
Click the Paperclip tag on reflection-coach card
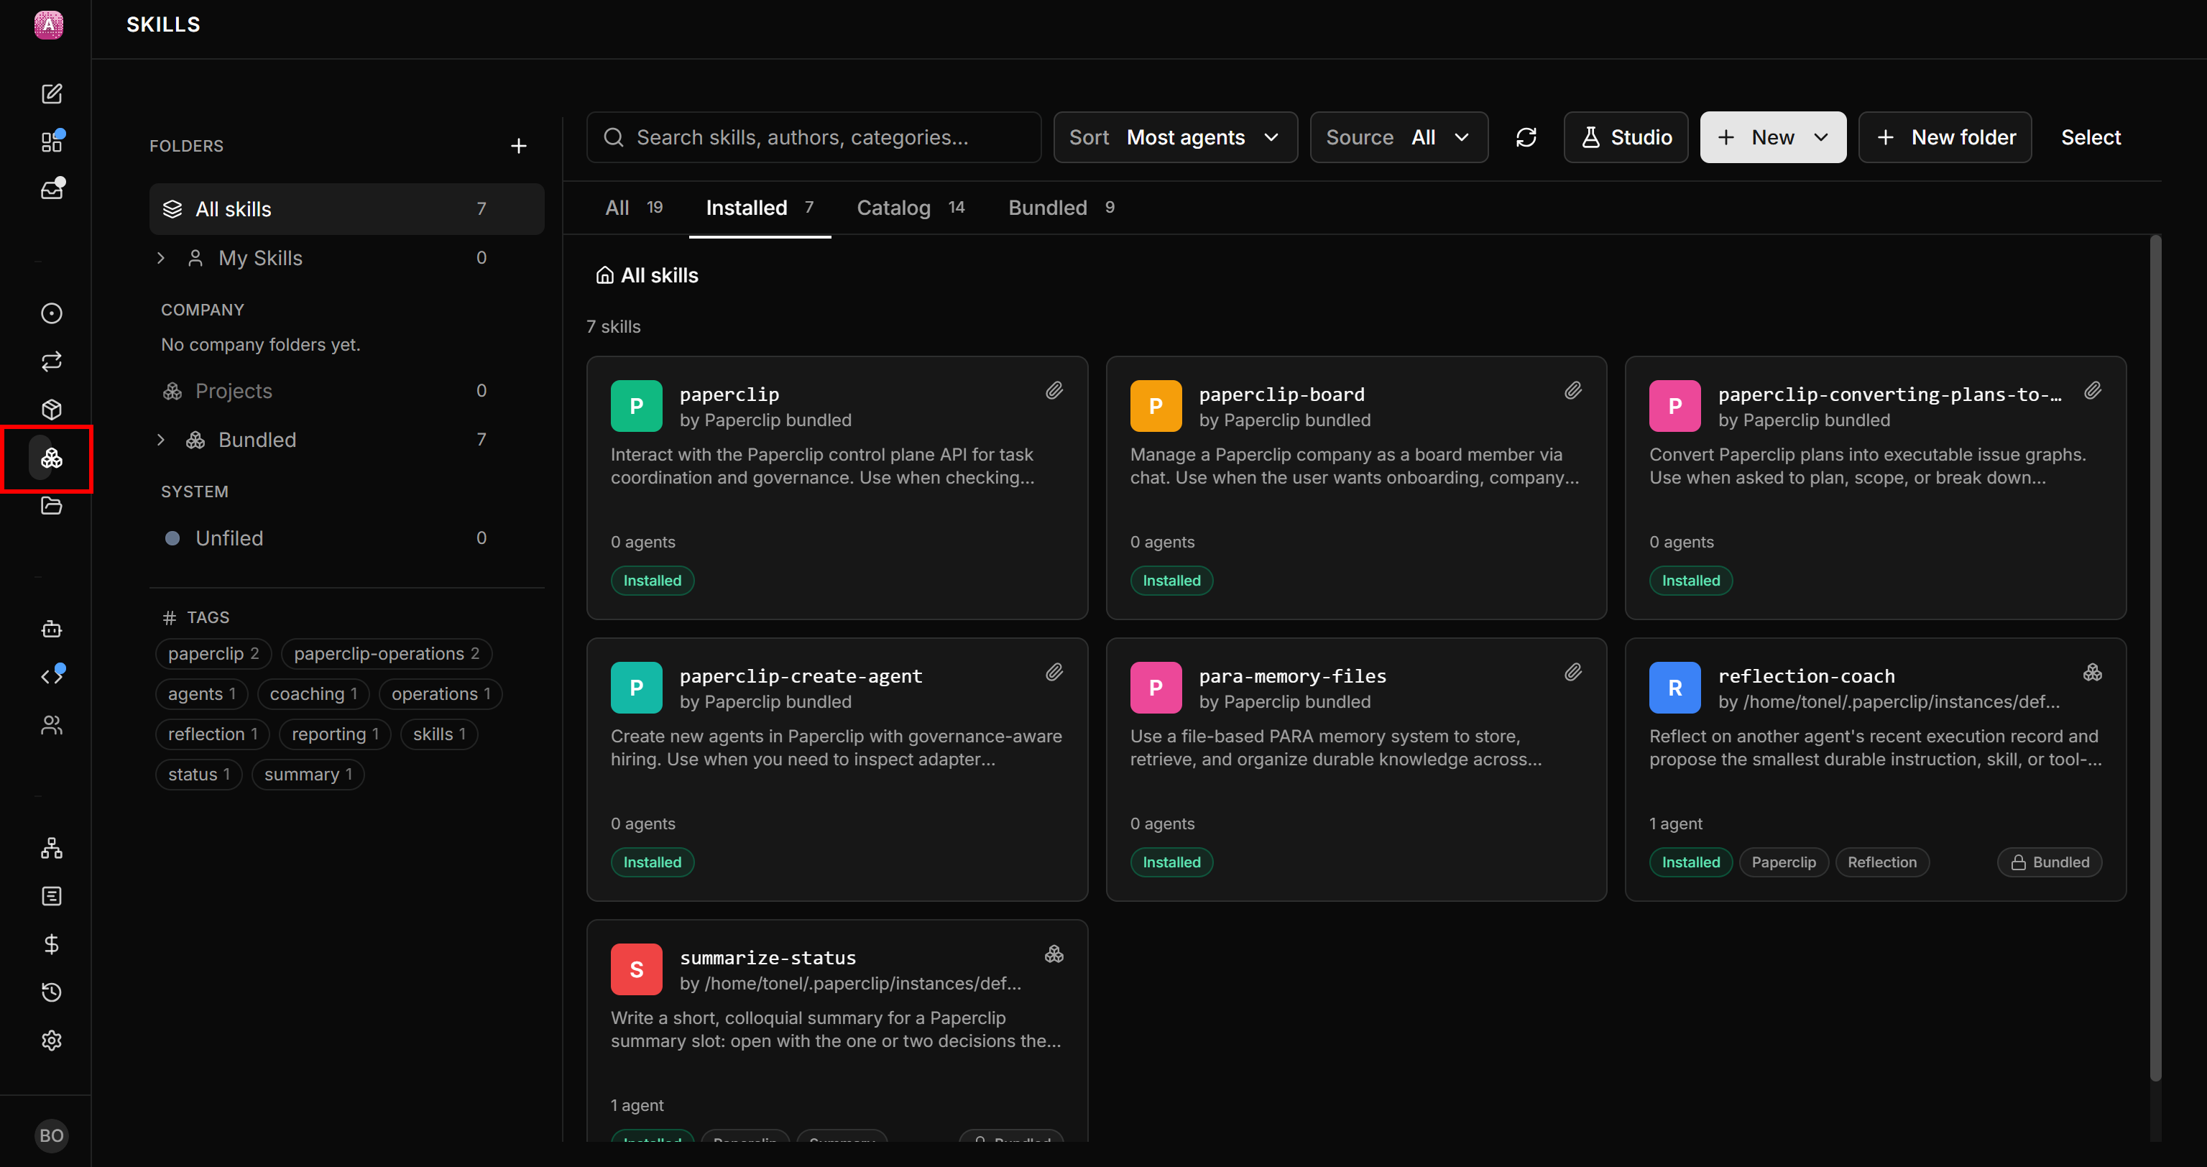click(x=1783, y=862)
